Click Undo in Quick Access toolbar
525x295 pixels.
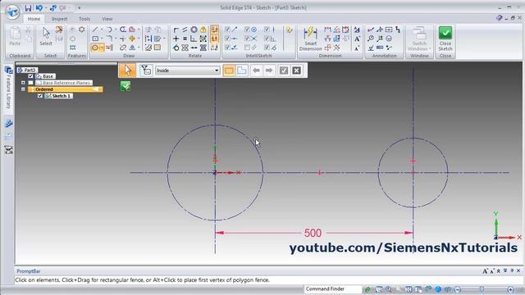tap(39, 7)
